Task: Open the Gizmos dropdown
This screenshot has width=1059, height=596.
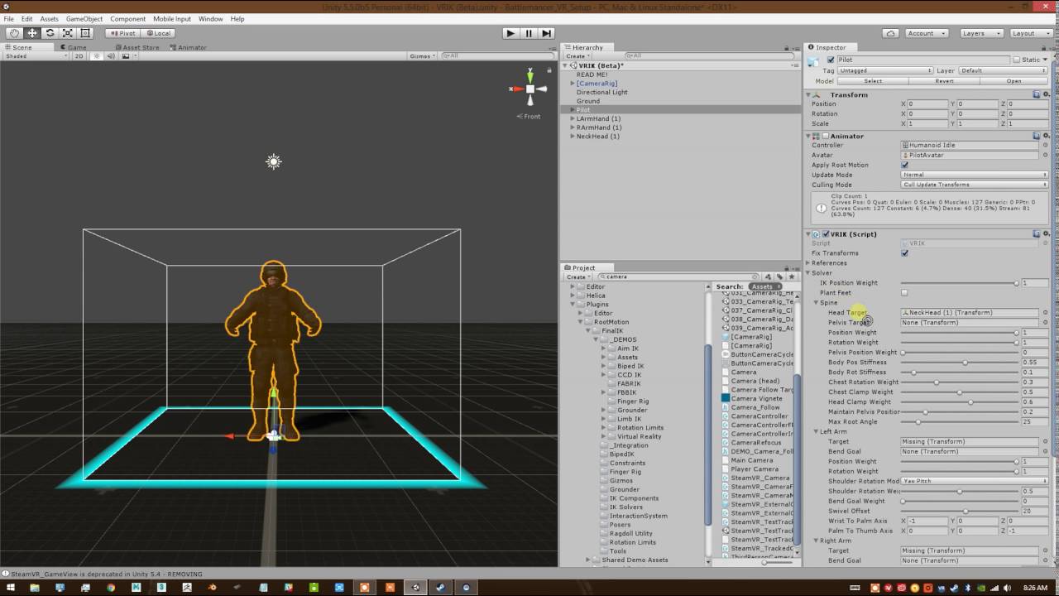Action: [x=422, y=56]
